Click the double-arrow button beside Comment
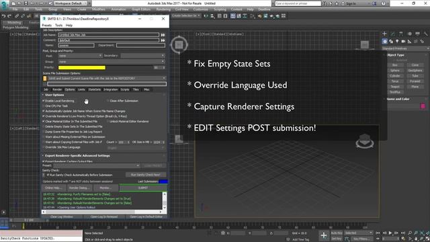This screenshot has height=242, width=430. [x=163, y=40]
